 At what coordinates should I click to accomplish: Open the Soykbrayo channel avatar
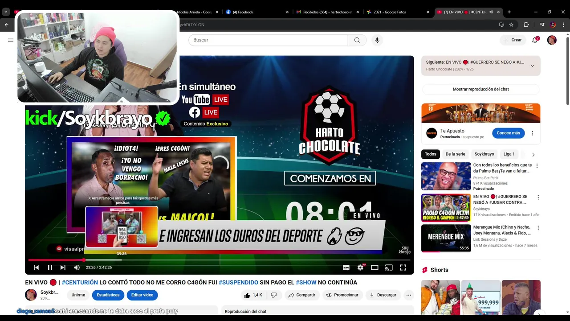pyautogui.click(x=31, y=295)
